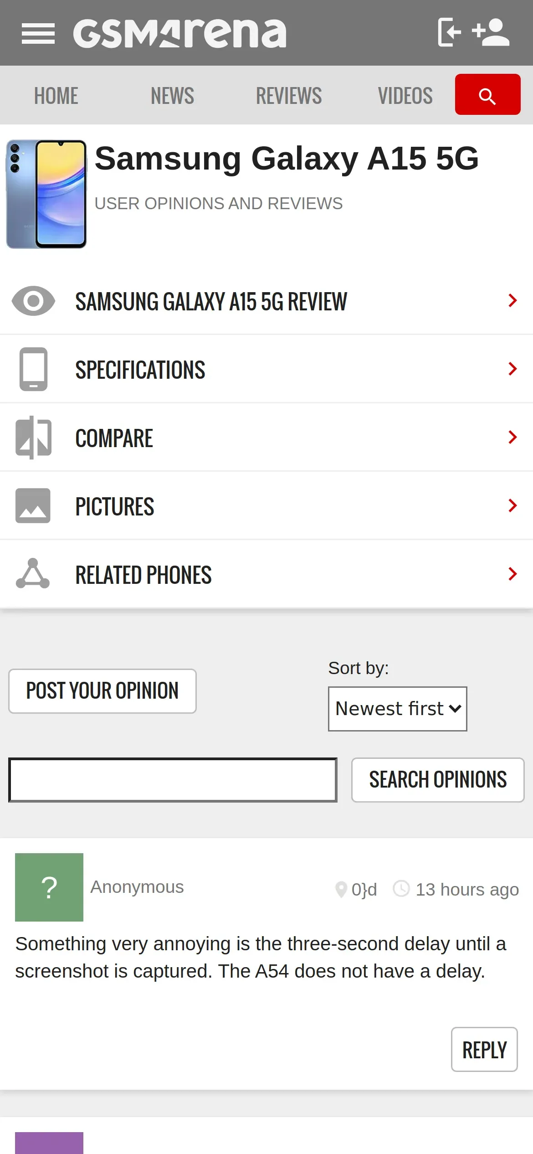Expand the Related Phones row chevron
Viewport: 533px width, 1154px height.
(512, 574)
